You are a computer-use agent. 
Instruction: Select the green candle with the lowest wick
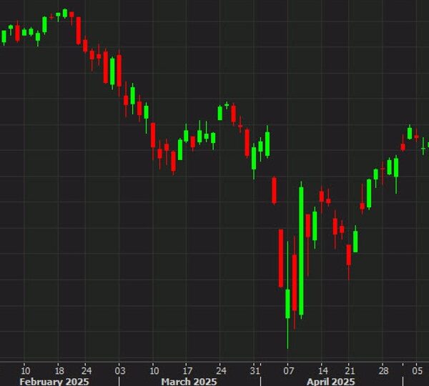coord(288,304)
